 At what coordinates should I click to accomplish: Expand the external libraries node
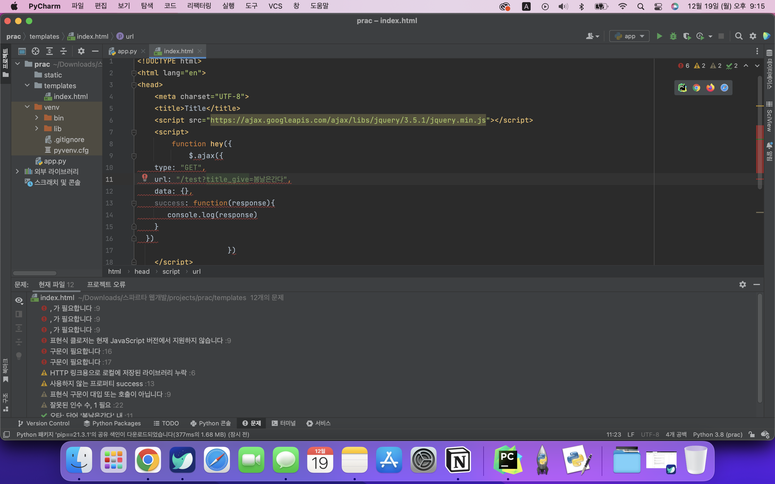click(x=17, y=171)
